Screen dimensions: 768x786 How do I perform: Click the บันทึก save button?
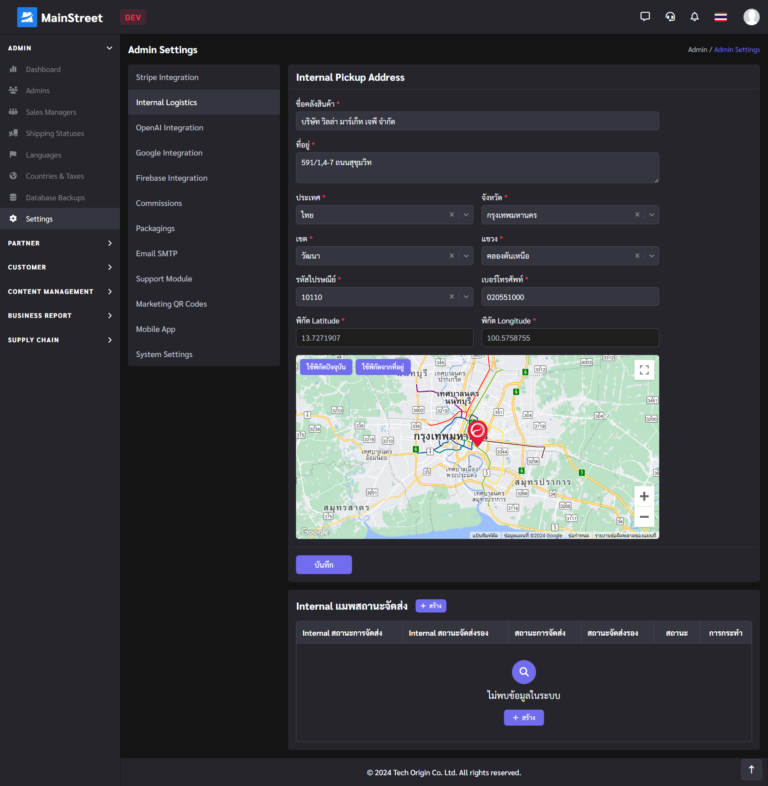[x=324, y=564]
